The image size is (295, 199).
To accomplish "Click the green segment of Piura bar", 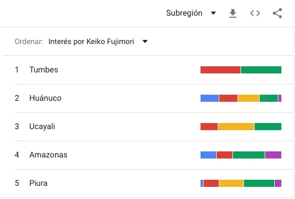I will coord(259,183).
